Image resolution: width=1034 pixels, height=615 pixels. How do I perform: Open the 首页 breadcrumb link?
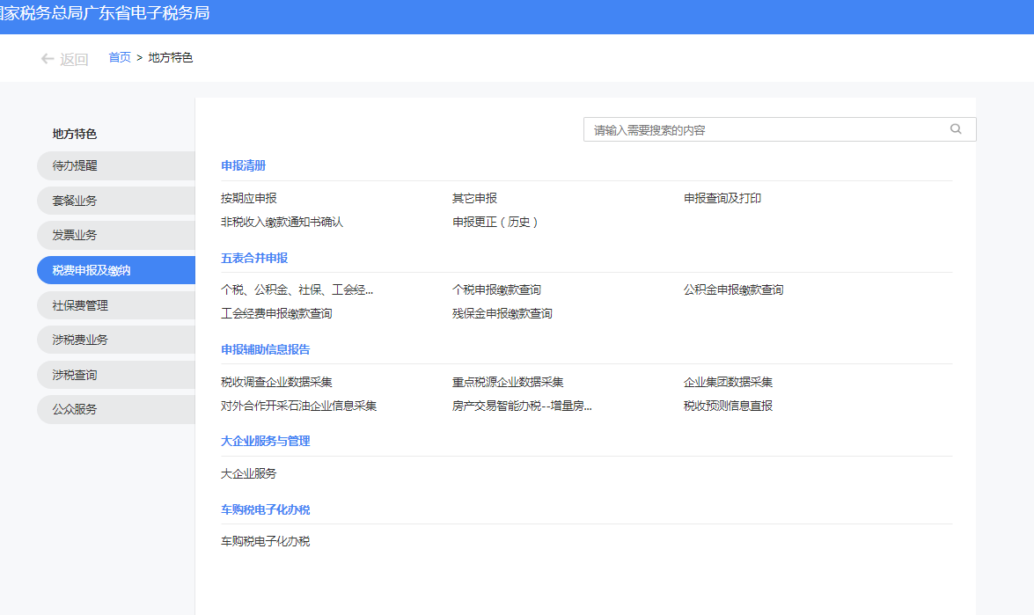coord(120,57)
